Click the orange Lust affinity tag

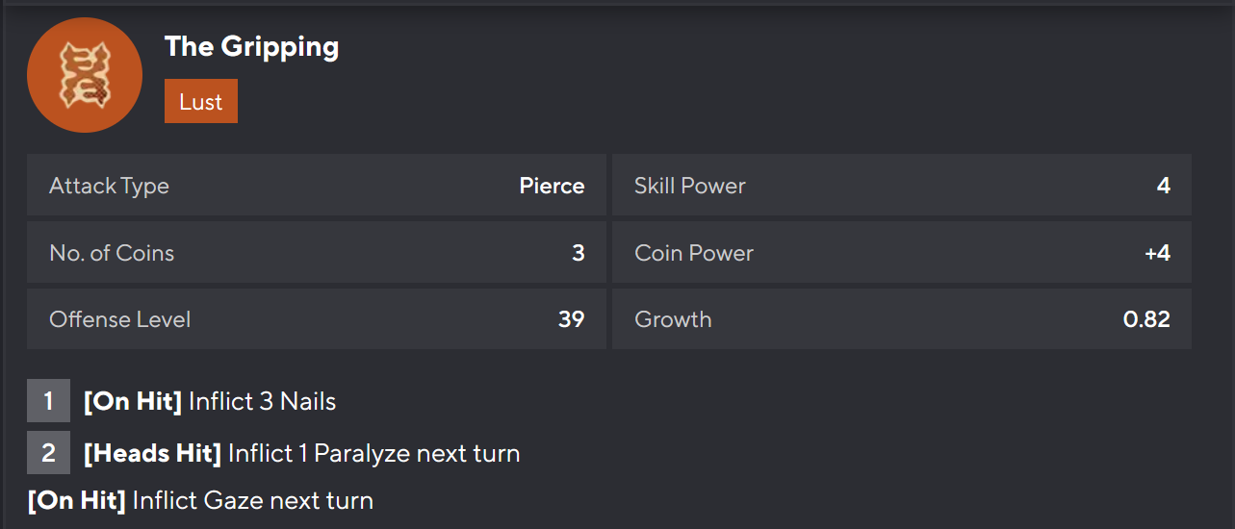200,102
